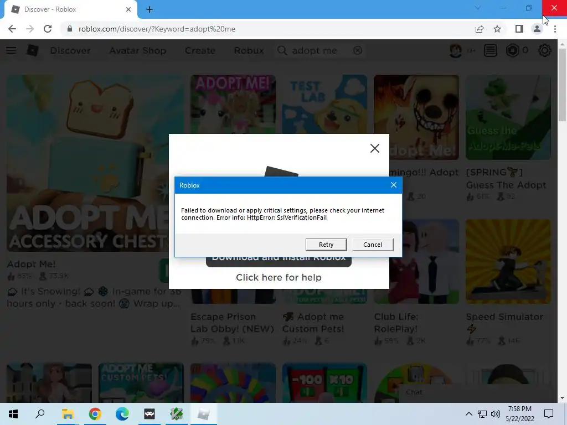The height and width of the screenshot is (425, 567).
Task: Open the Chrome profile avatar menu
Action: click(x=537, y=29)
